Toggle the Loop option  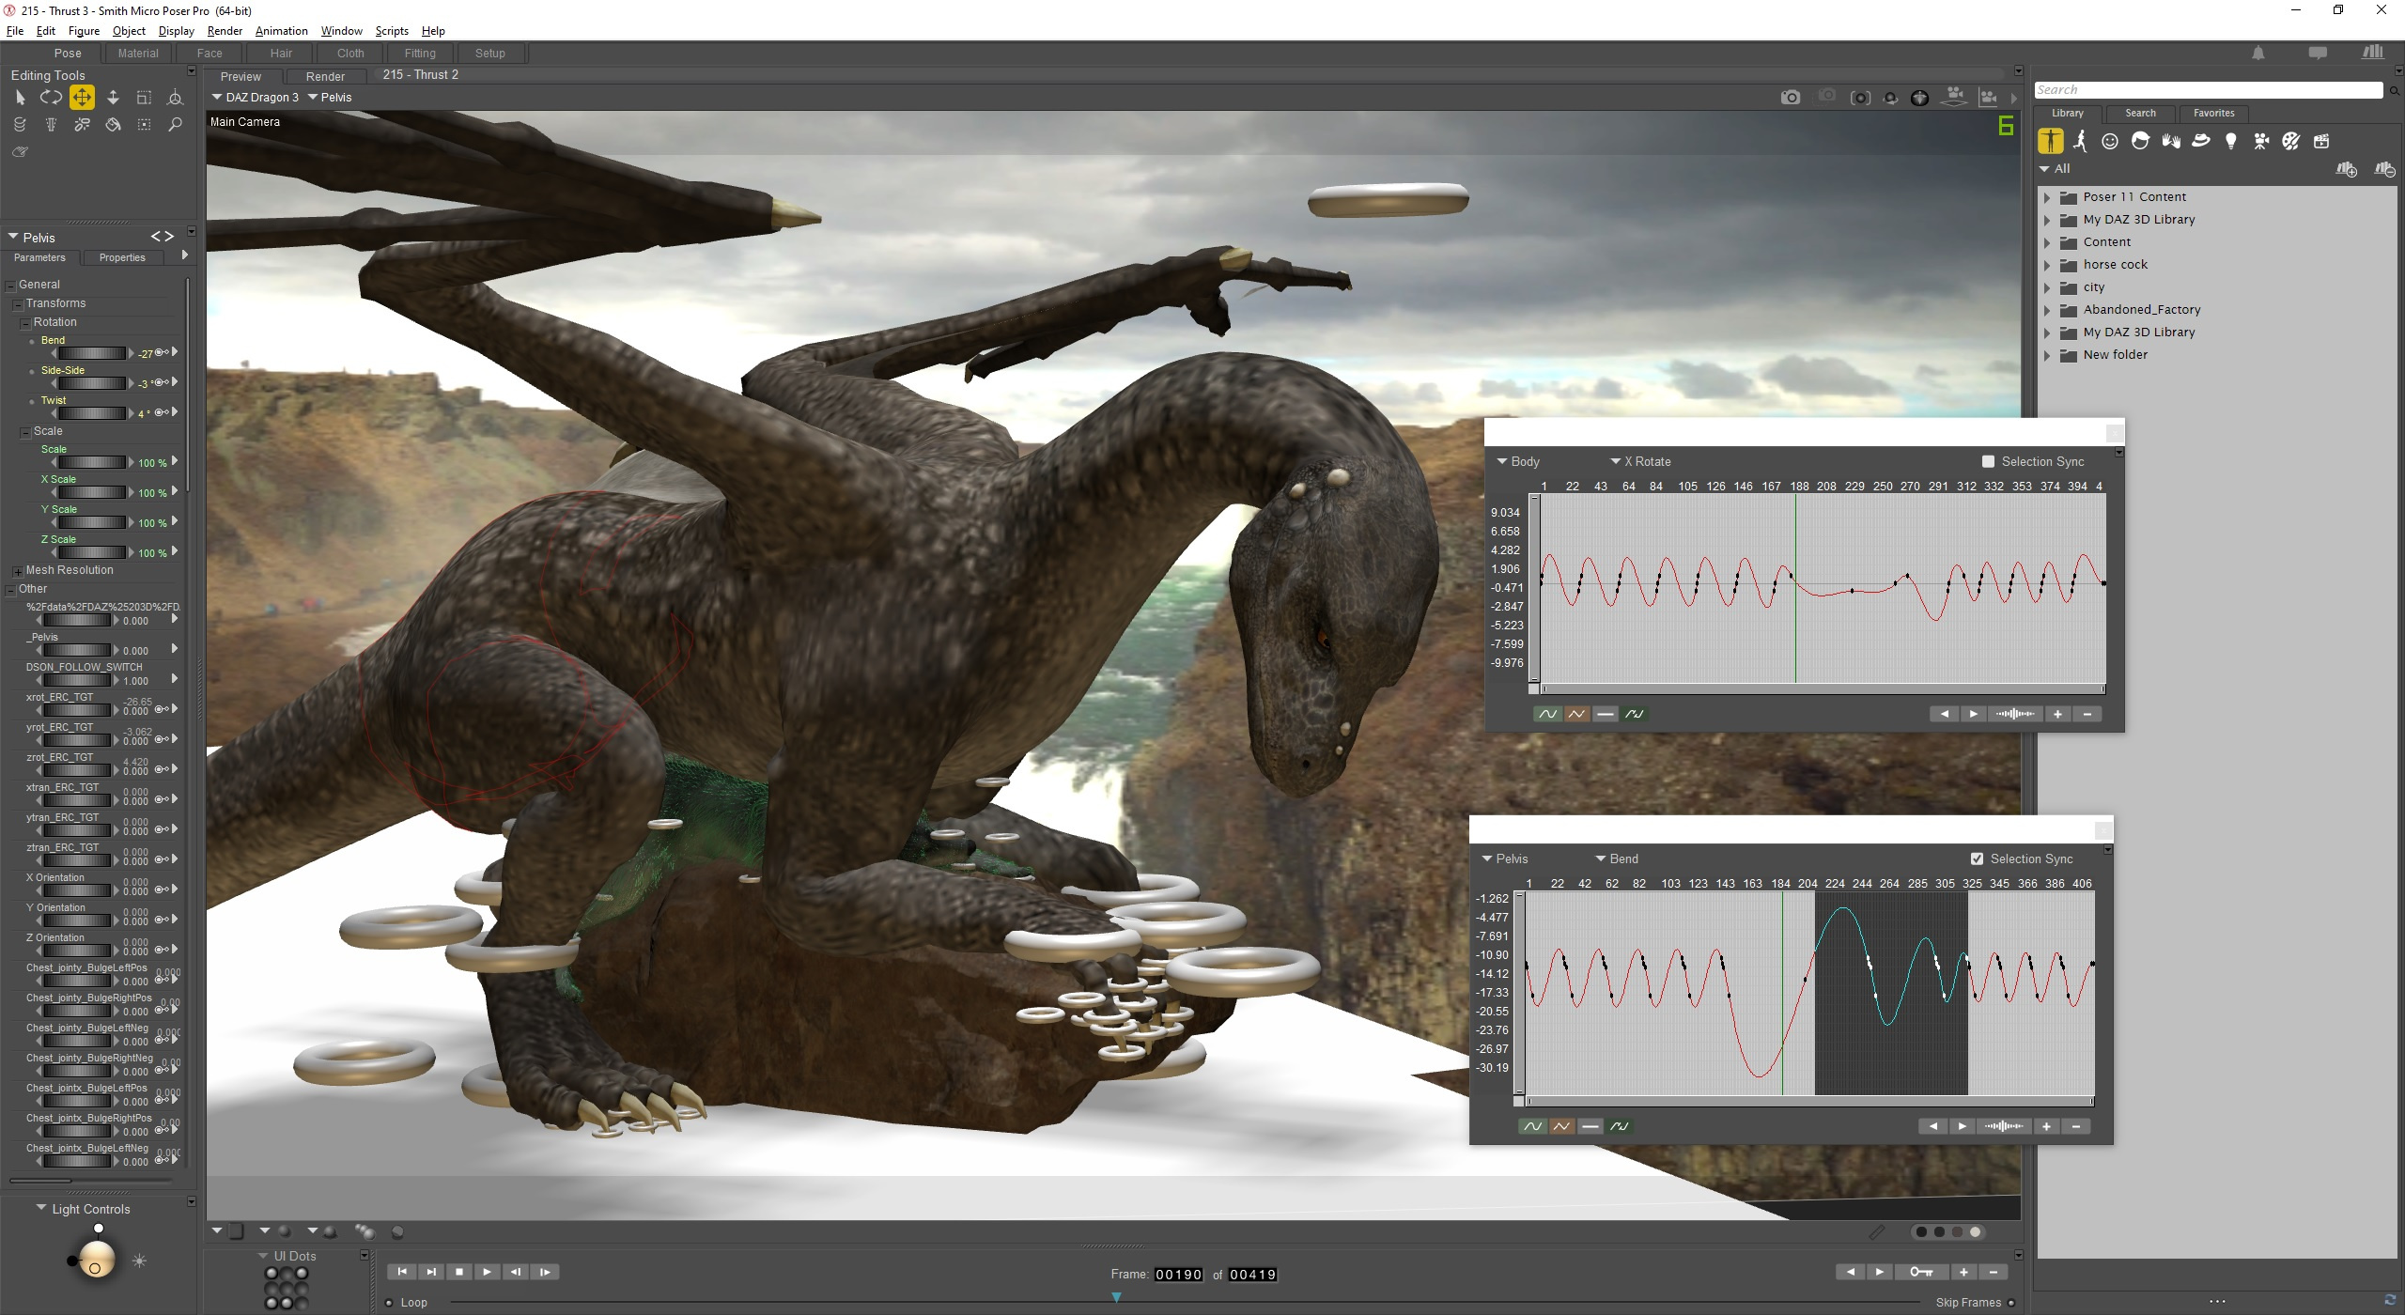click(x=389, y=1303)
